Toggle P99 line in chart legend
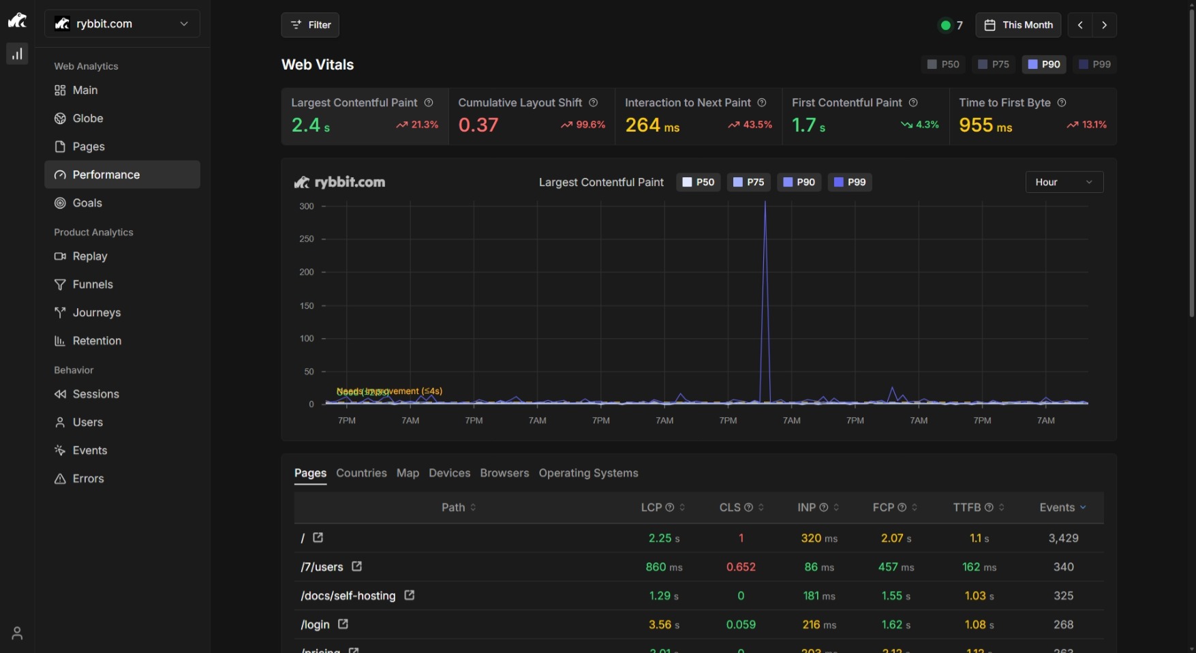1196x653 pixels. click(849, 182)
